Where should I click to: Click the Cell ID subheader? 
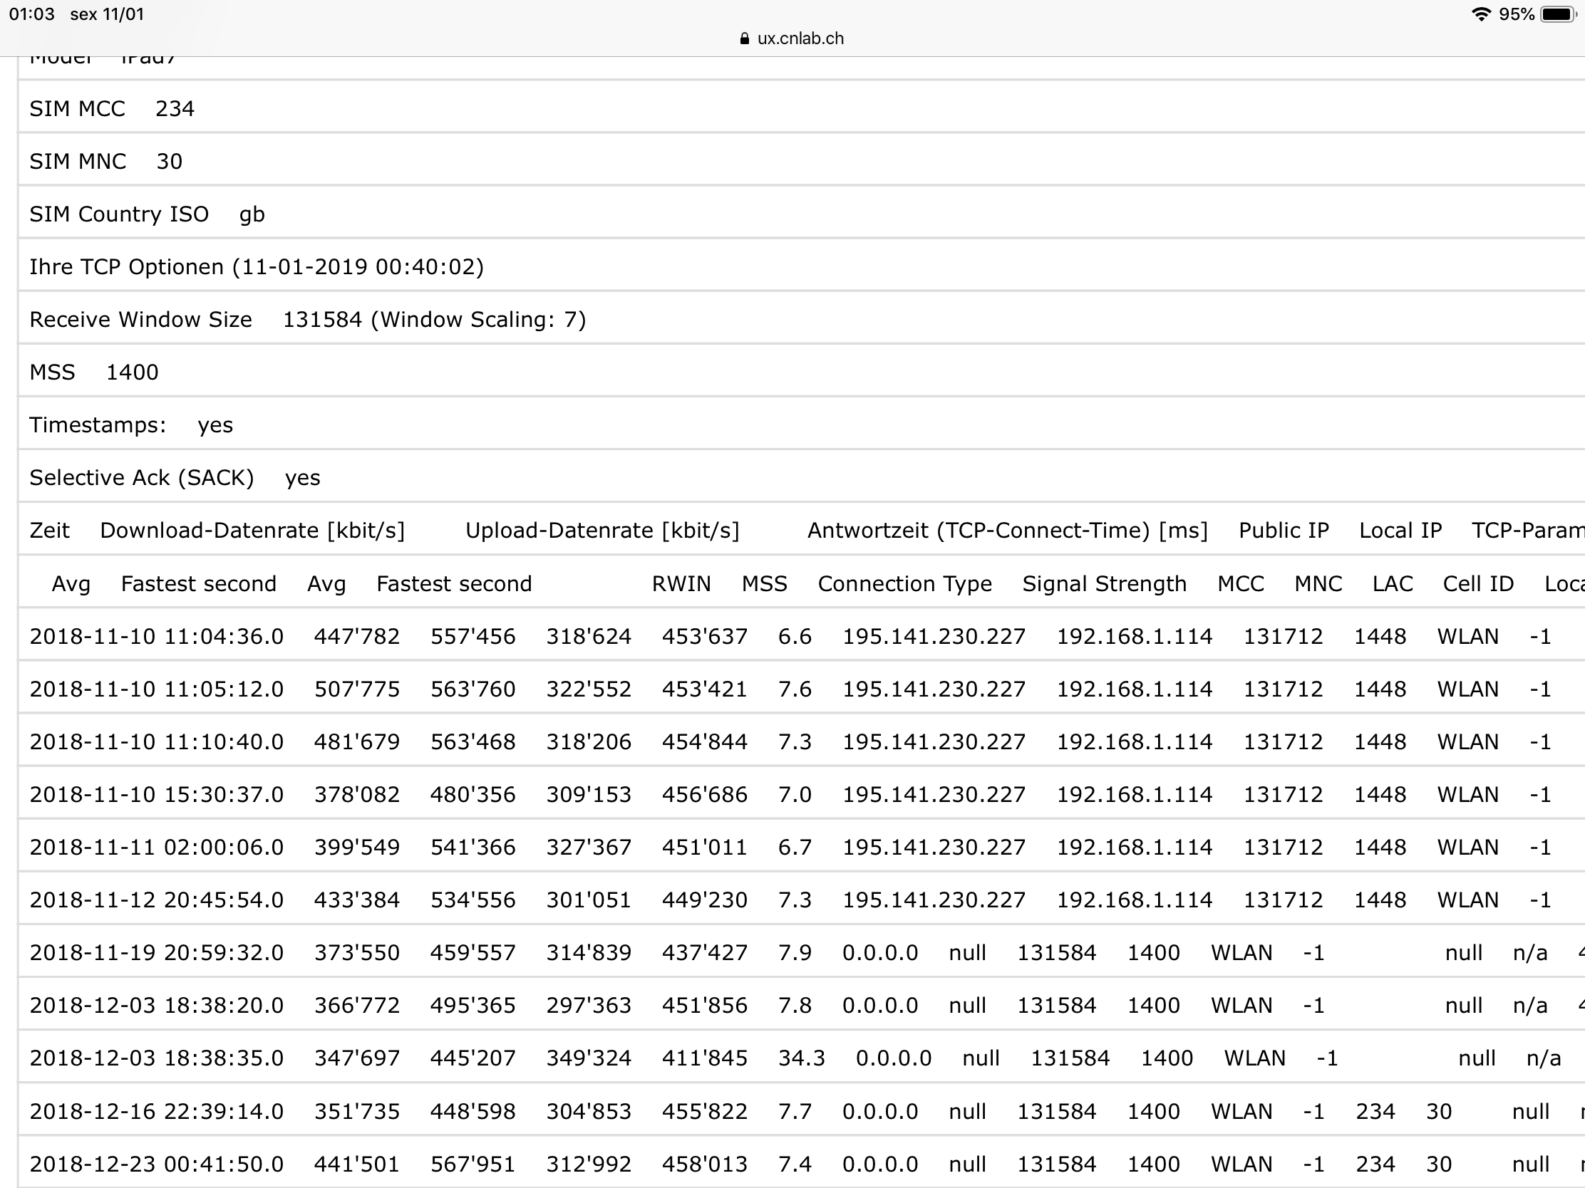[x=1477, y=583]
